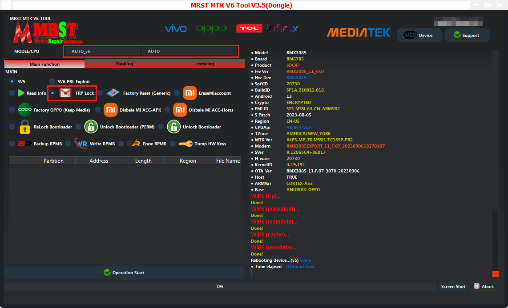Viewport: 508px width, 308px height.
Task: Click the green Read Info play icon
Action: click(x=21, y=93)
